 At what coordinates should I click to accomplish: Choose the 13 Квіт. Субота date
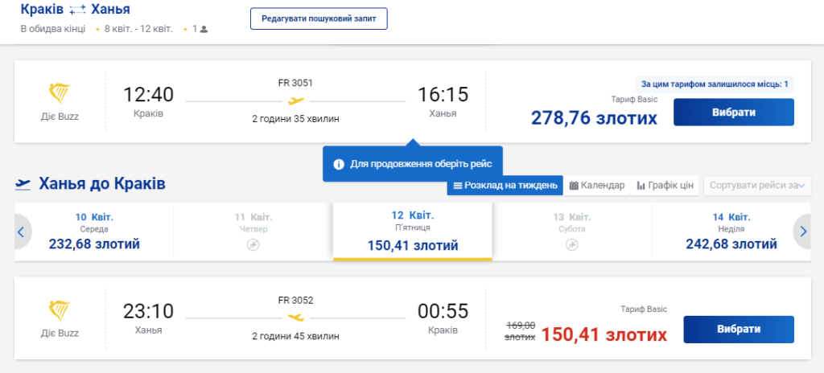[572, 232]
